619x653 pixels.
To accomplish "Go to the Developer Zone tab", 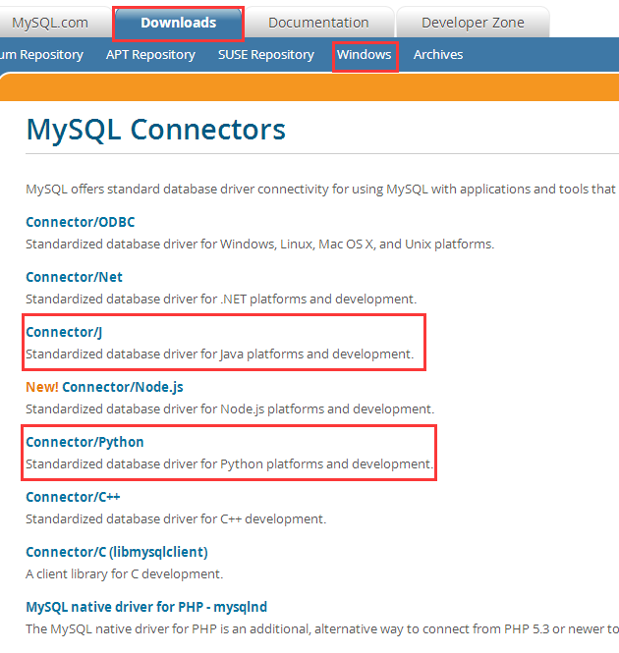I will tap(473, 23).
